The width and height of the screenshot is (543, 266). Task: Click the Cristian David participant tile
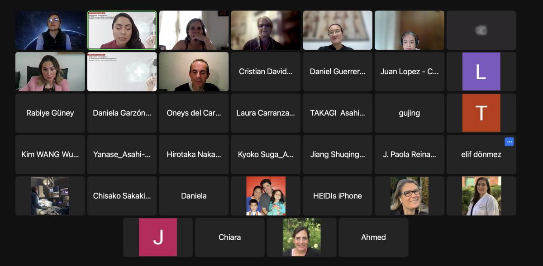[266, 71]
